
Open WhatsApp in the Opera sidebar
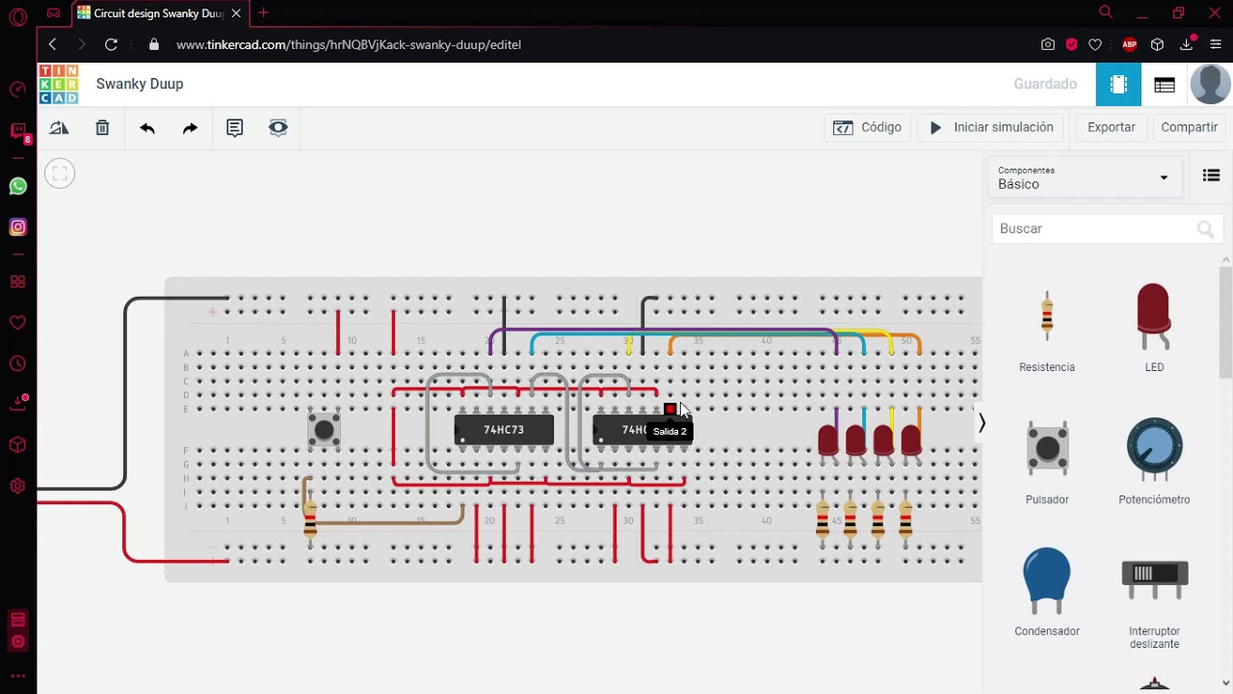pos(17,186)
